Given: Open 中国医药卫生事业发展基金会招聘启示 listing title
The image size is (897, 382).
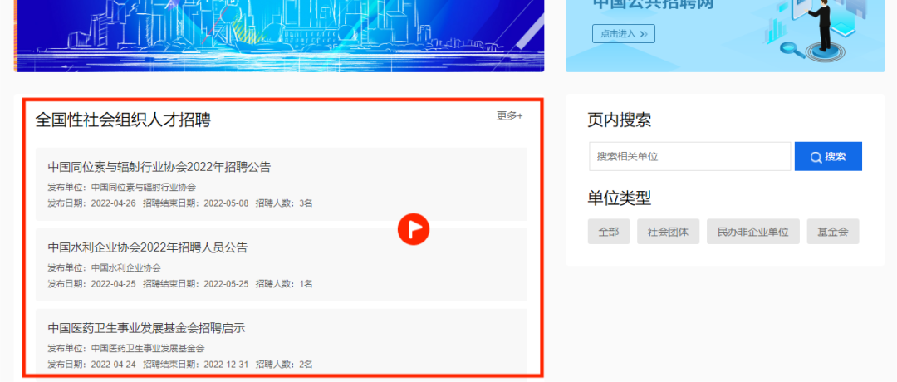Looking at the screenshot, I should point(146,328).
